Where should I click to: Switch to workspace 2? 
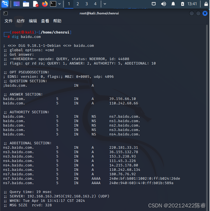[x=77, y=4]
